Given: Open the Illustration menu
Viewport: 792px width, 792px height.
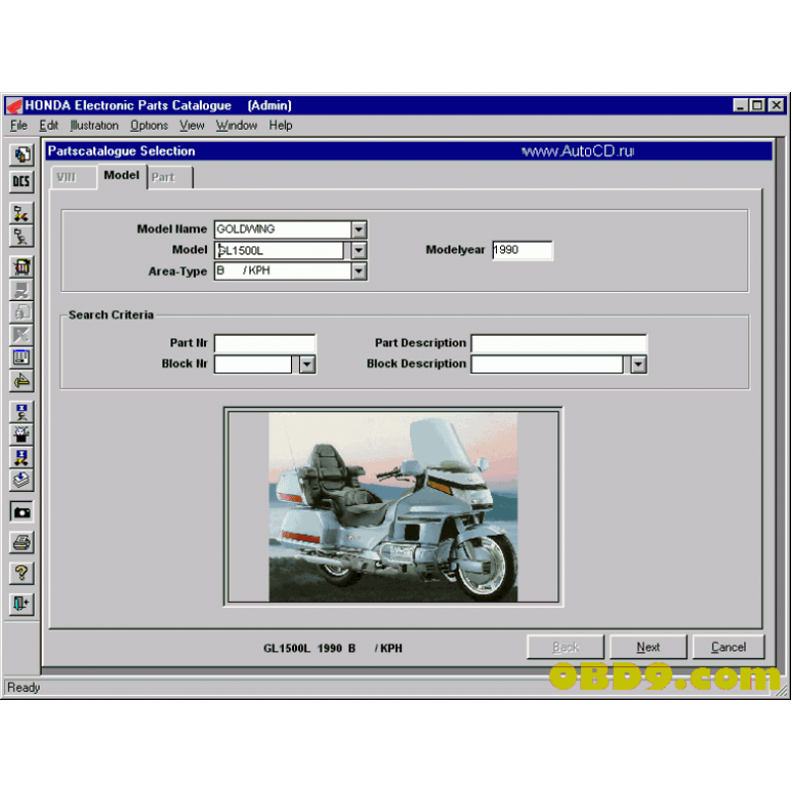Looking at the screenshot, I should coord(94,126).
